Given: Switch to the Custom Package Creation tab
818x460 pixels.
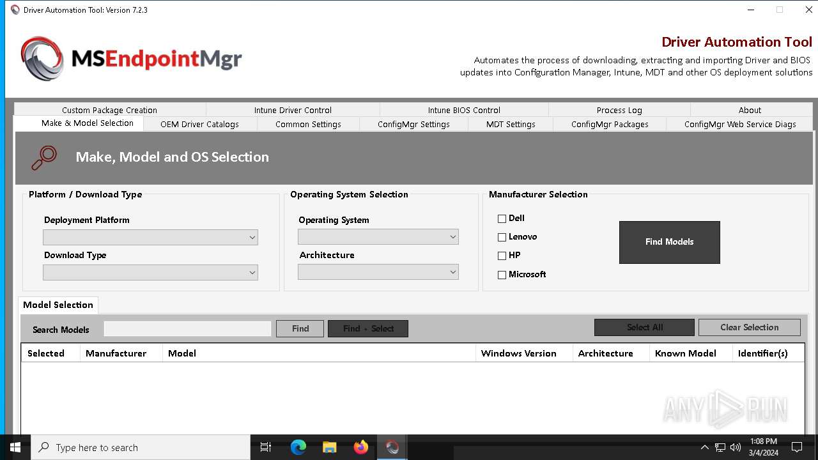Looking at the screenshot, I should coord(110,110).
